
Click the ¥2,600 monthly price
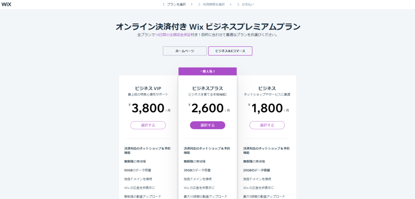[207, 108]
